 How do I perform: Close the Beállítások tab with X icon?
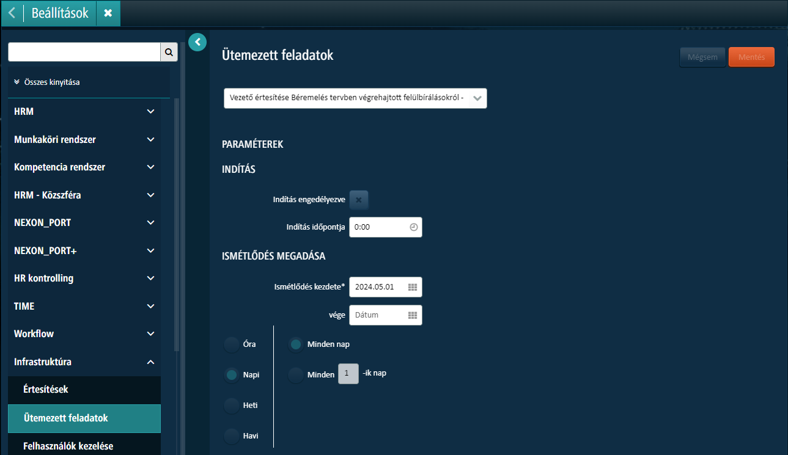tap(108, 13)
